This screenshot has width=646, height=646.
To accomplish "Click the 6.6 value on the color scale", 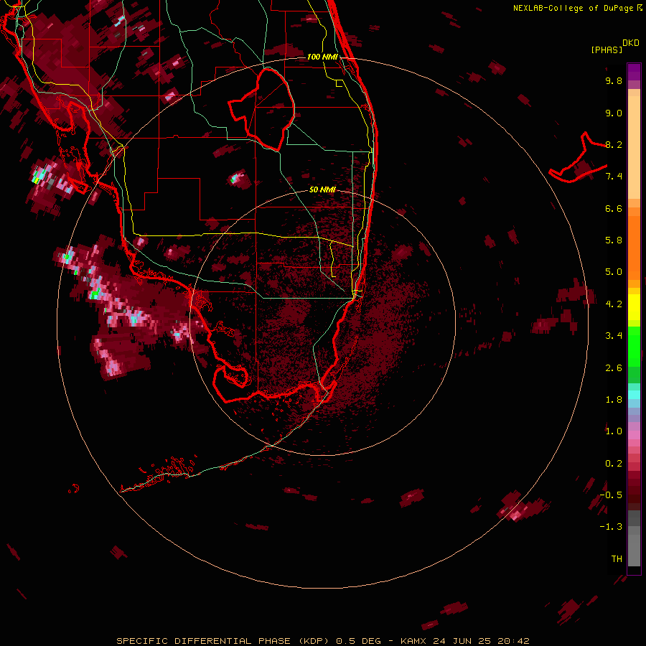I will pos(614,208).
